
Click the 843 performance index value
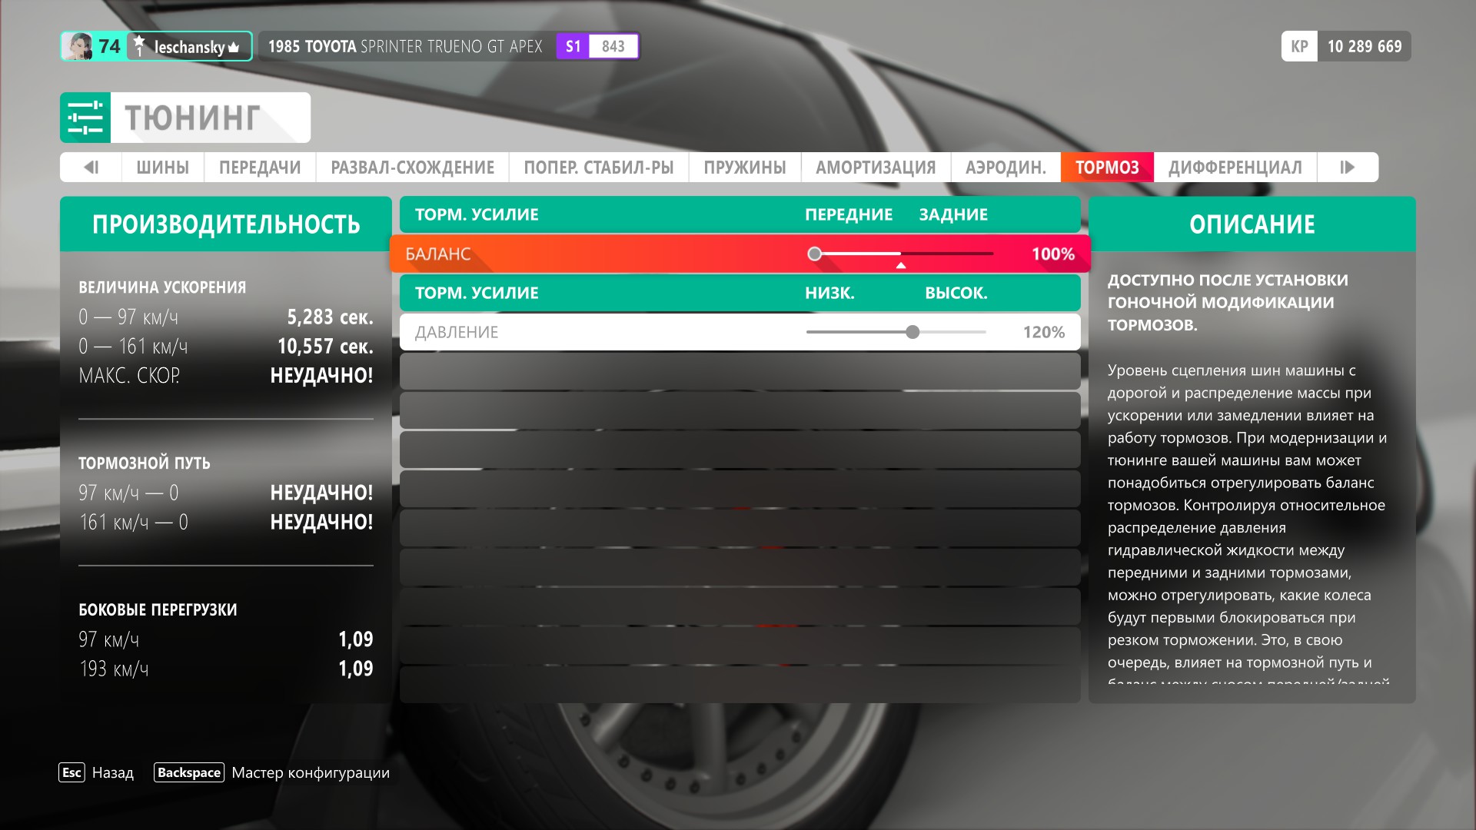coord(613,46)
